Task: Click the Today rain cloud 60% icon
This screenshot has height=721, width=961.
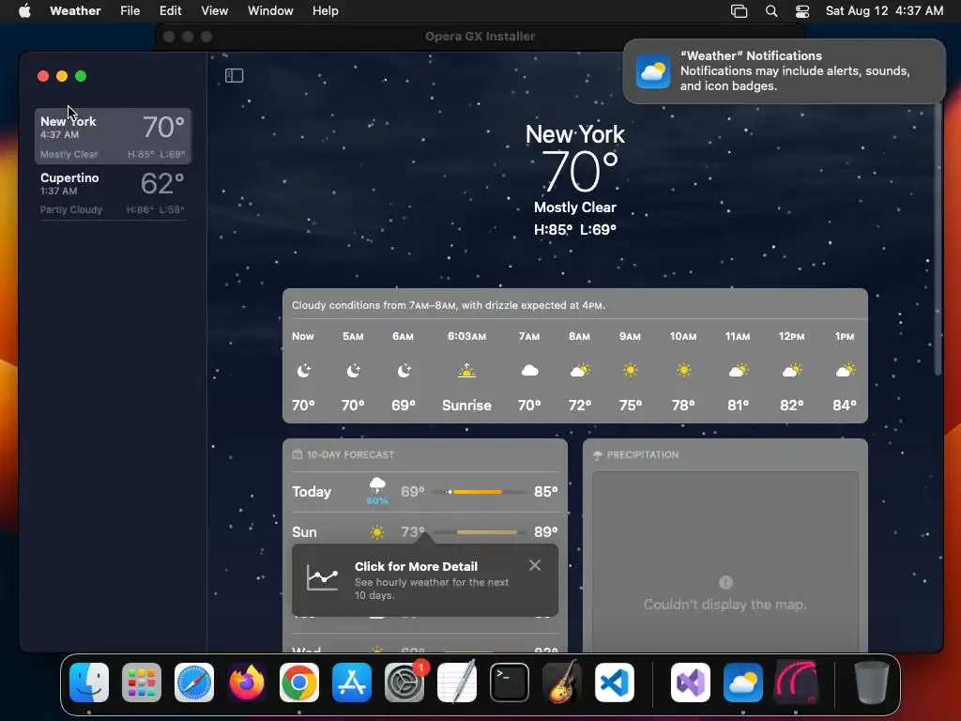Action: coord(377,491)
